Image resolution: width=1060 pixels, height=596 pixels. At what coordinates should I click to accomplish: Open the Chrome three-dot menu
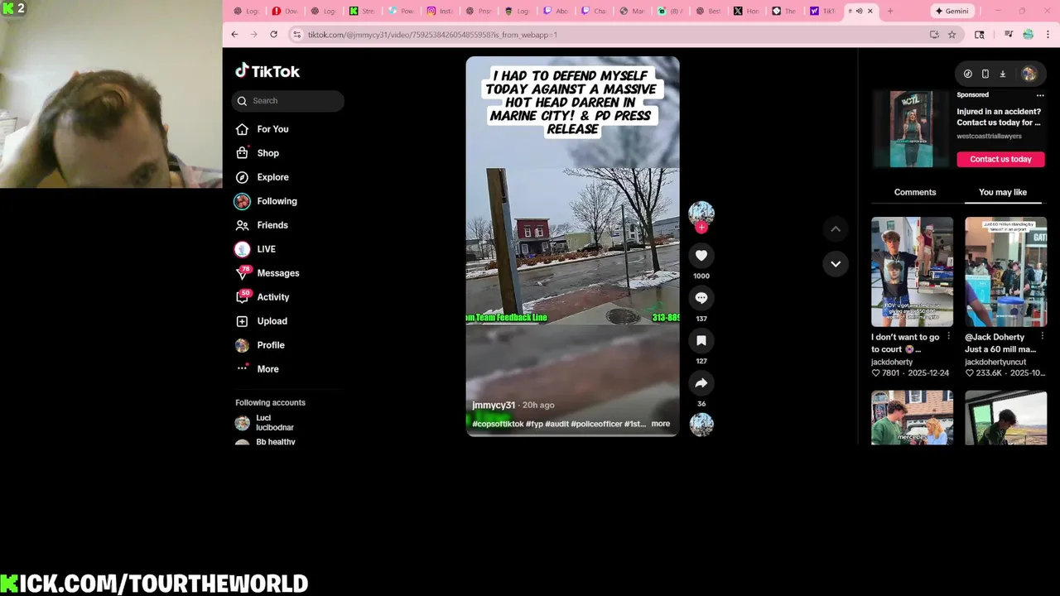1048,35
